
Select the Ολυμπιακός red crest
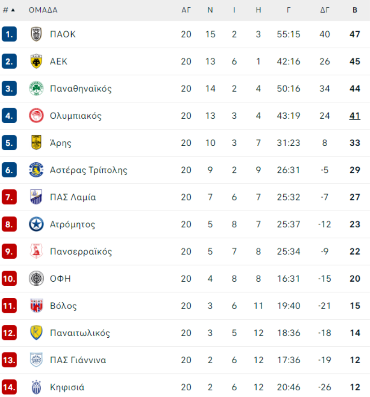click(36, 115)
